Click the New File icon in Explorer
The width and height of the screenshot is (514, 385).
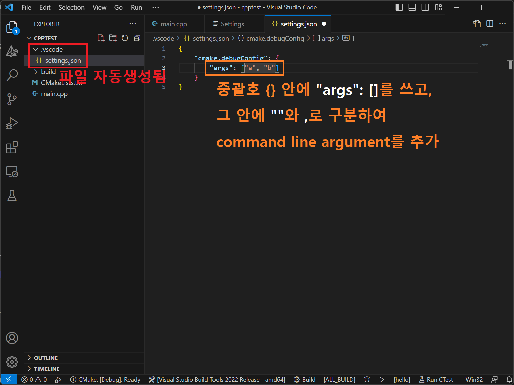pyautogui.click(x=101, y=38)
